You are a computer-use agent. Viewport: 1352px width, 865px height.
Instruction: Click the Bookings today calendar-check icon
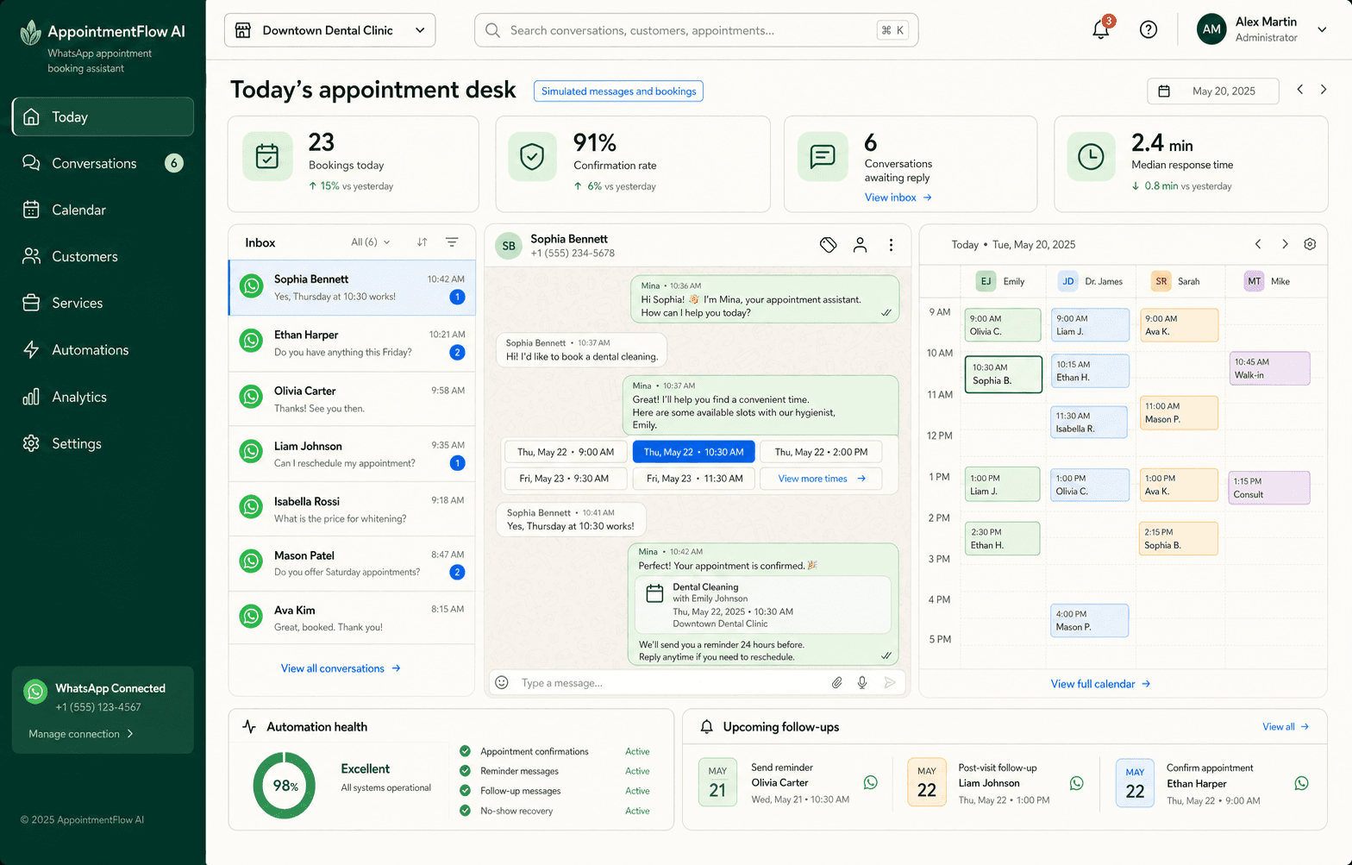point(267,156)
